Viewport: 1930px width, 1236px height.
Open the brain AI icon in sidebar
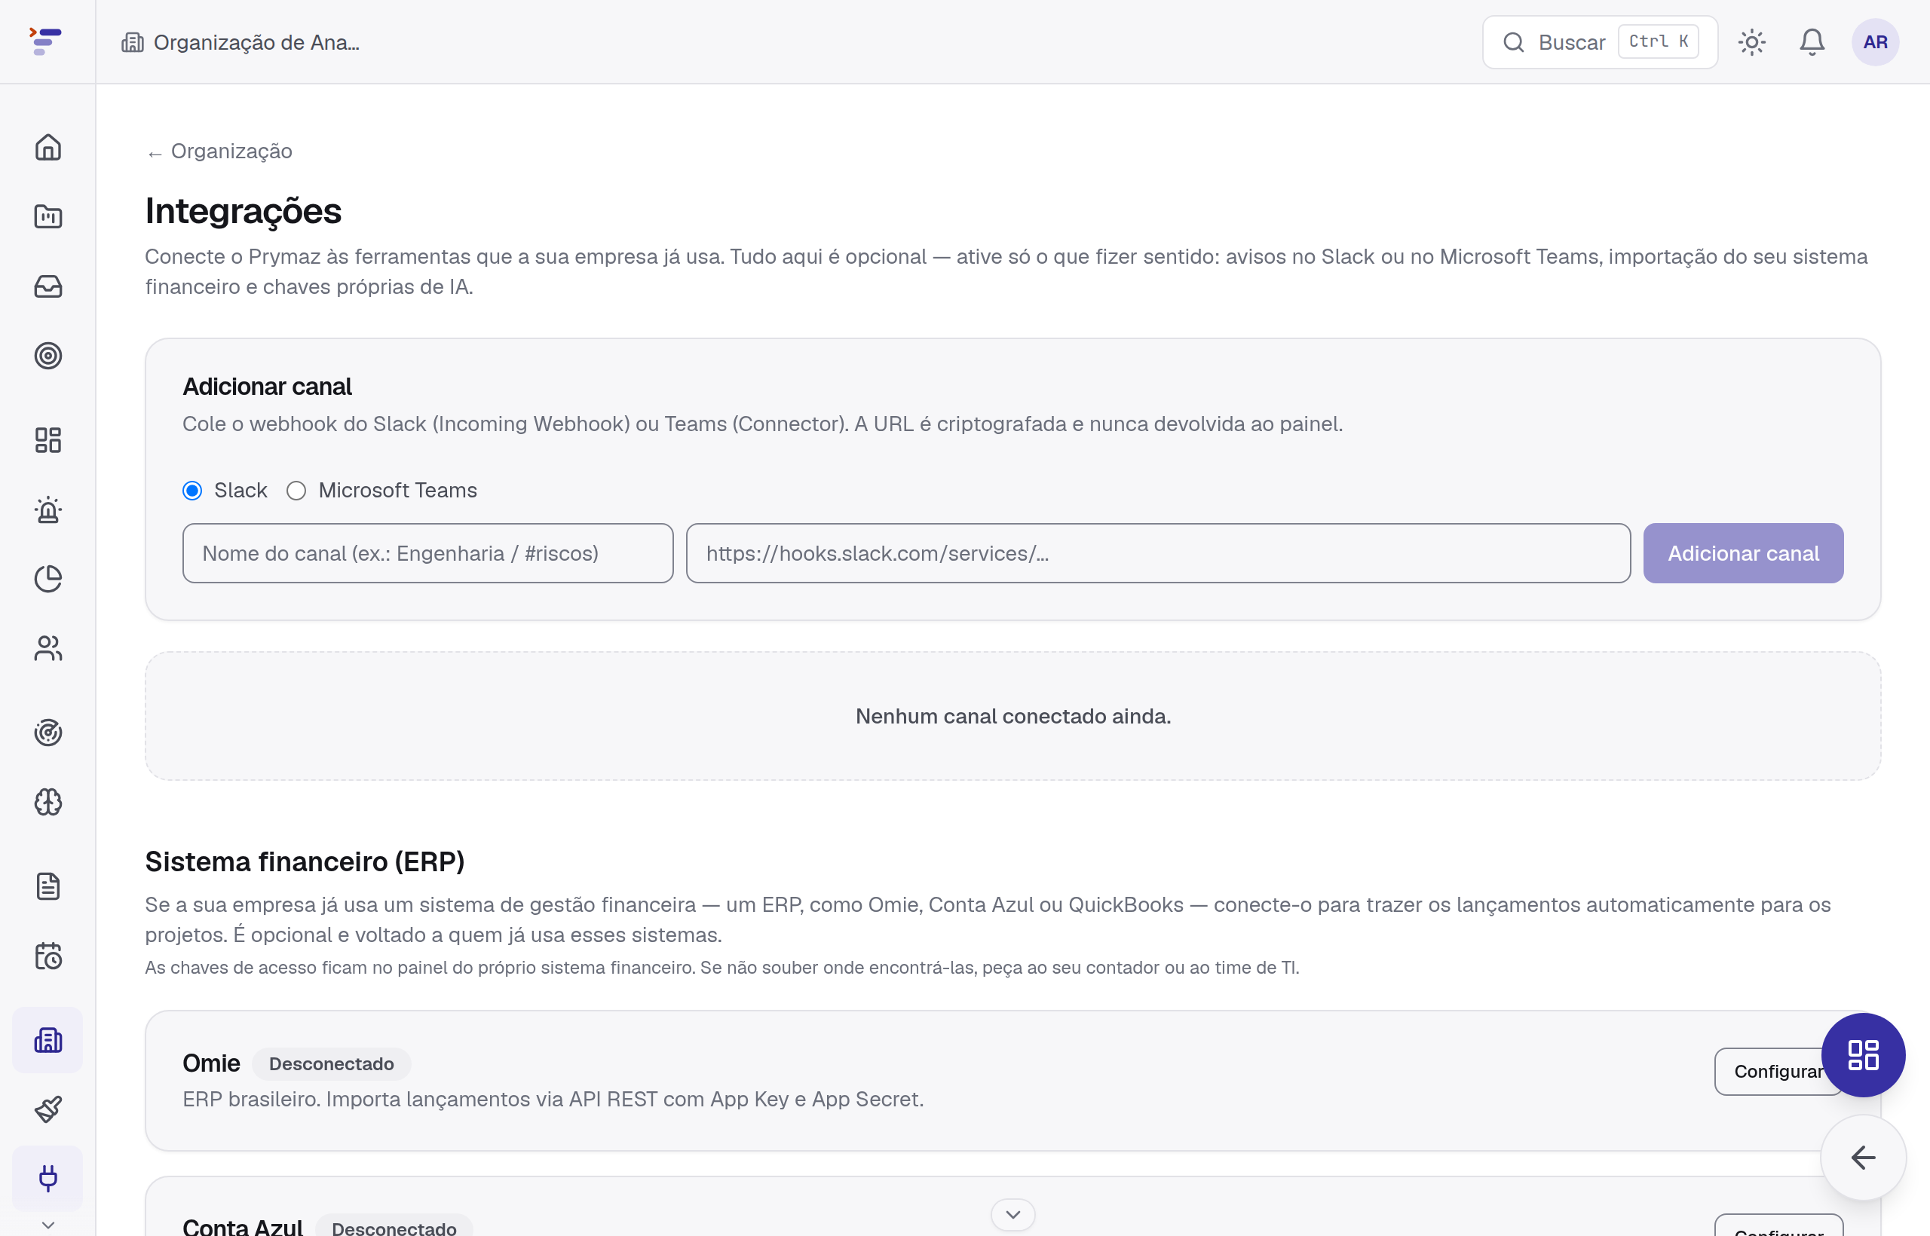[x=48, y=802]
